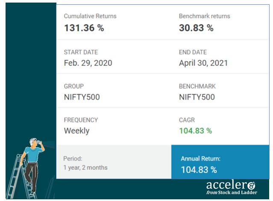This screenshot has height=201, width=273.
Task: Select the Benchmark returns value 30.83 %
Action: click(196, 28)
